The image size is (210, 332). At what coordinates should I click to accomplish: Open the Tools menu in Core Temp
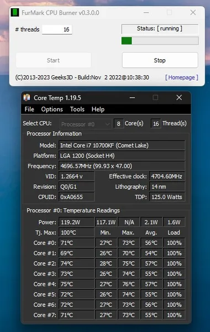click(x=77, y=109)
